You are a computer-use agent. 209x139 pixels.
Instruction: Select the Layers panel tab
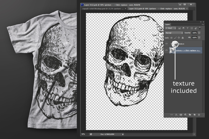(168, 24)
